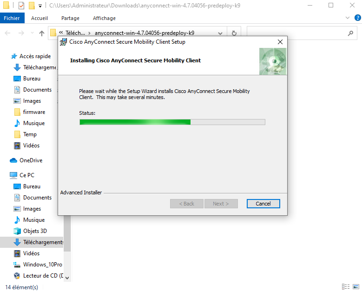Viewport: 362px width, 292px height.
Task: Select Objets 3D under Ce PC
Action: click(35, 231)
